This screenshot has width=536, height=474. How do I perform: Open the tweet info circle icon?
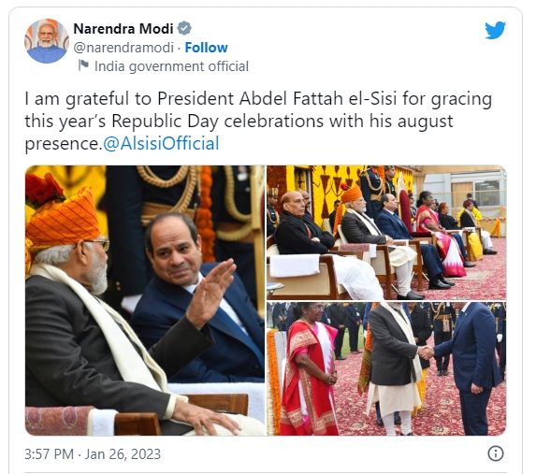[496, 453]
